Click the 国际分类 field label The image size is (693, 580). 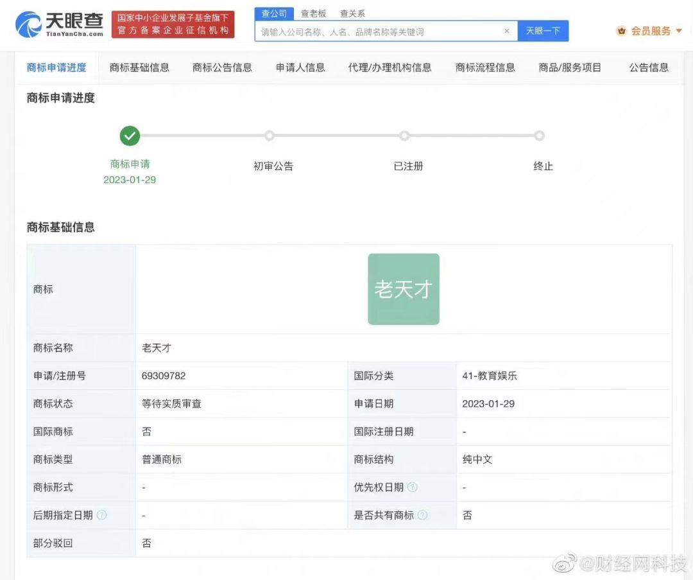coord(373,376)
